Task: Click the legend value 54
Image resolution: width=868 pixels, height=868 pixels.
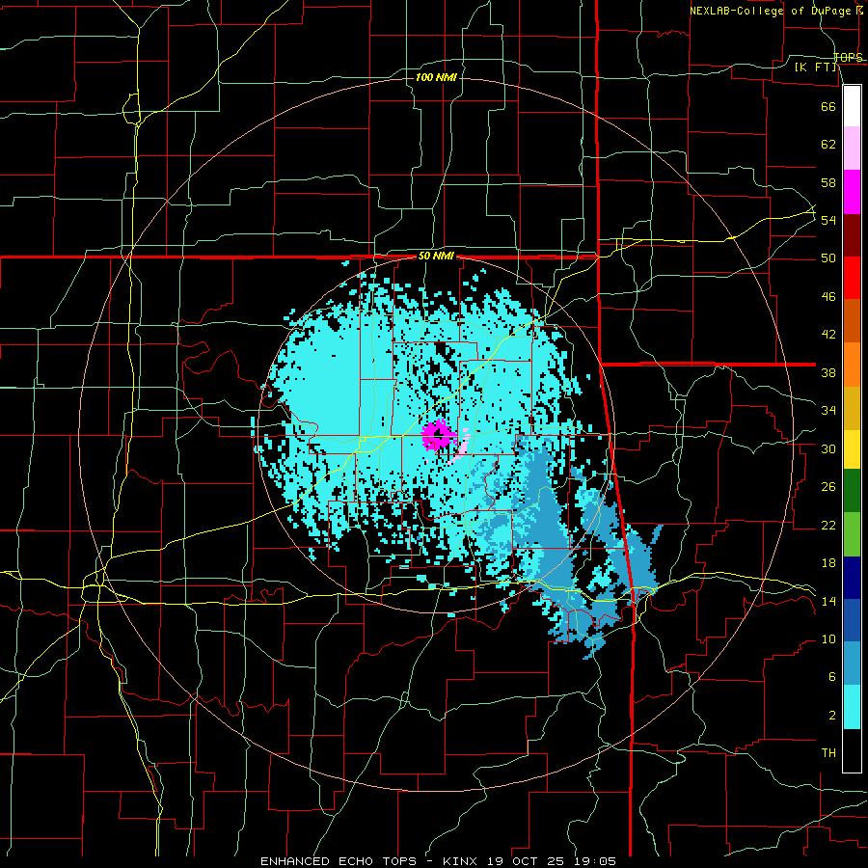Action: [x=828, y=220]
